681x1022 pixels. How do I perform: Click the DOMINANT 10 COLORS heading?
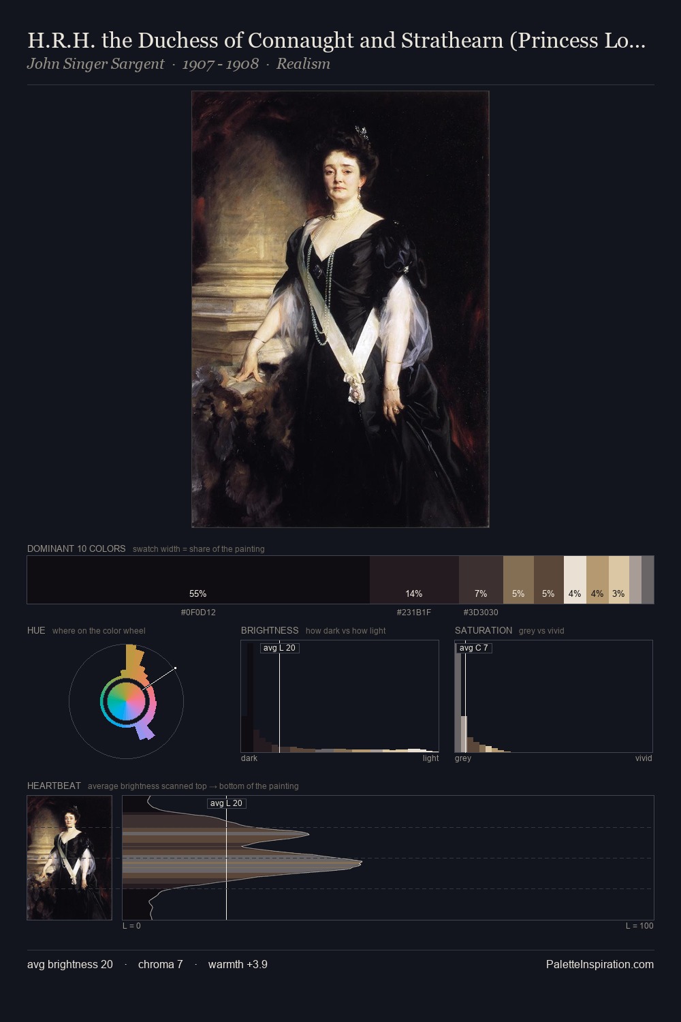tap(76, 548)
